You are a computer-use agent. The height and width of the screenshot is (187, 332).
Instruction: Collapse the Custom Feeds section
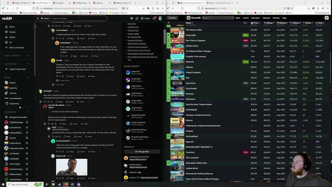pyautogui.click(x=28, y=64)
